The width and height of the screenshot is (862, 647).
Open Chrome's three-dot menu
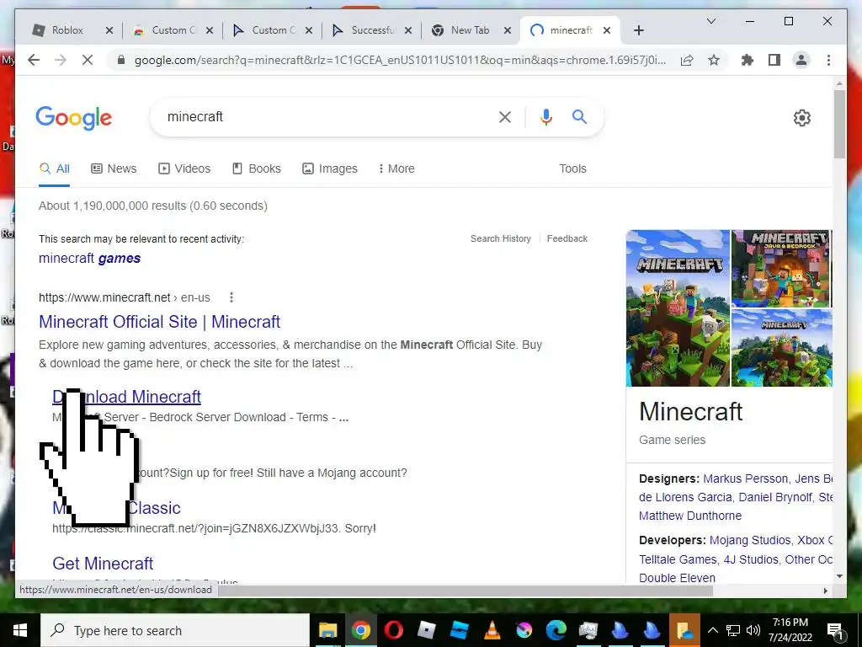point(828,60)
